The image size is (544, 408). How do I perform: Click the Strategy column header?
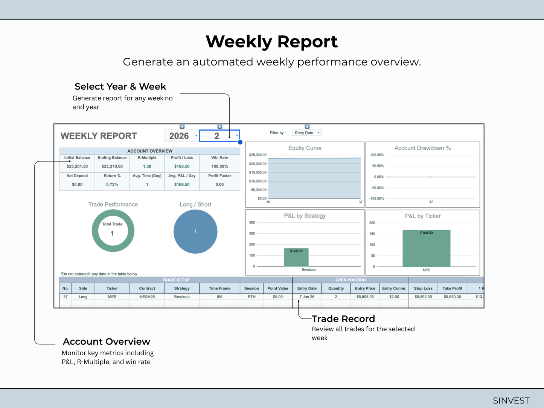(x=182, y=288)
